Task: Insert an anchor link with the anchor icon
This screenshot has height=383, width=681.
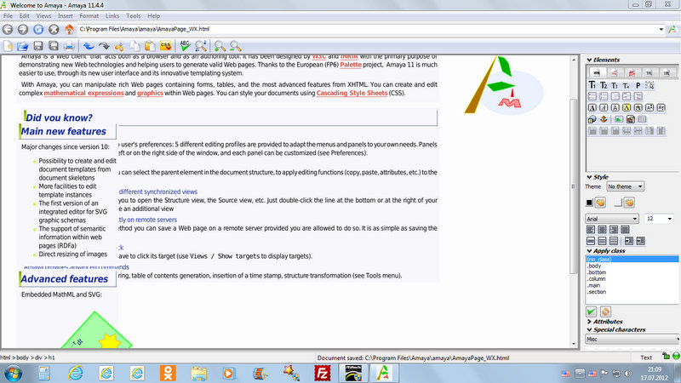Action: coord(604,119)
